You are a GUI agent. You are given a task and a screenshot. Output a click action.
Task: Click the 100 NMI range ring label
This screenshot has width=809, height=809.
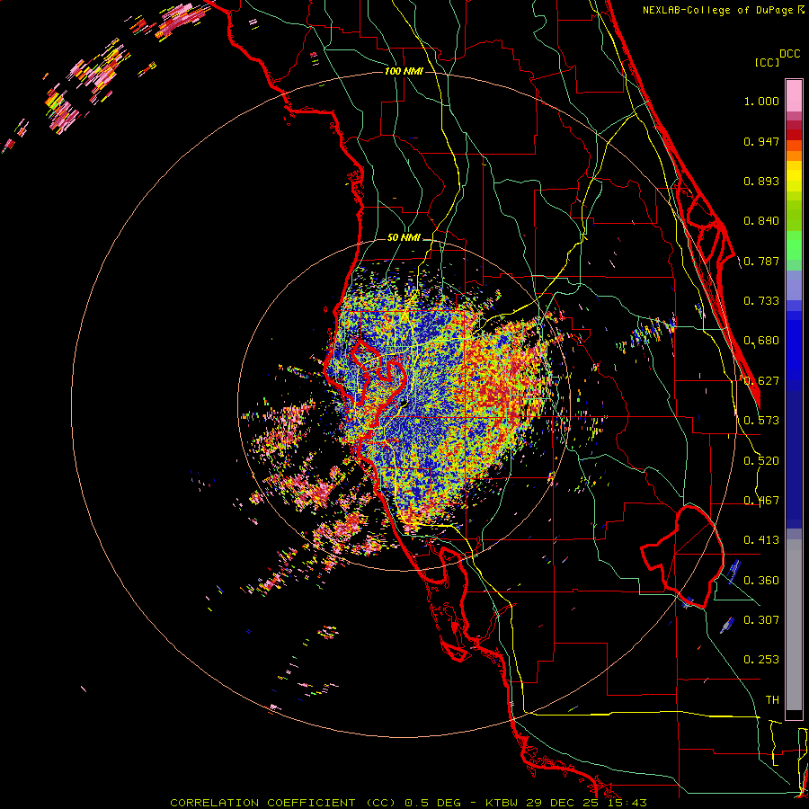(x=404, y=71)
